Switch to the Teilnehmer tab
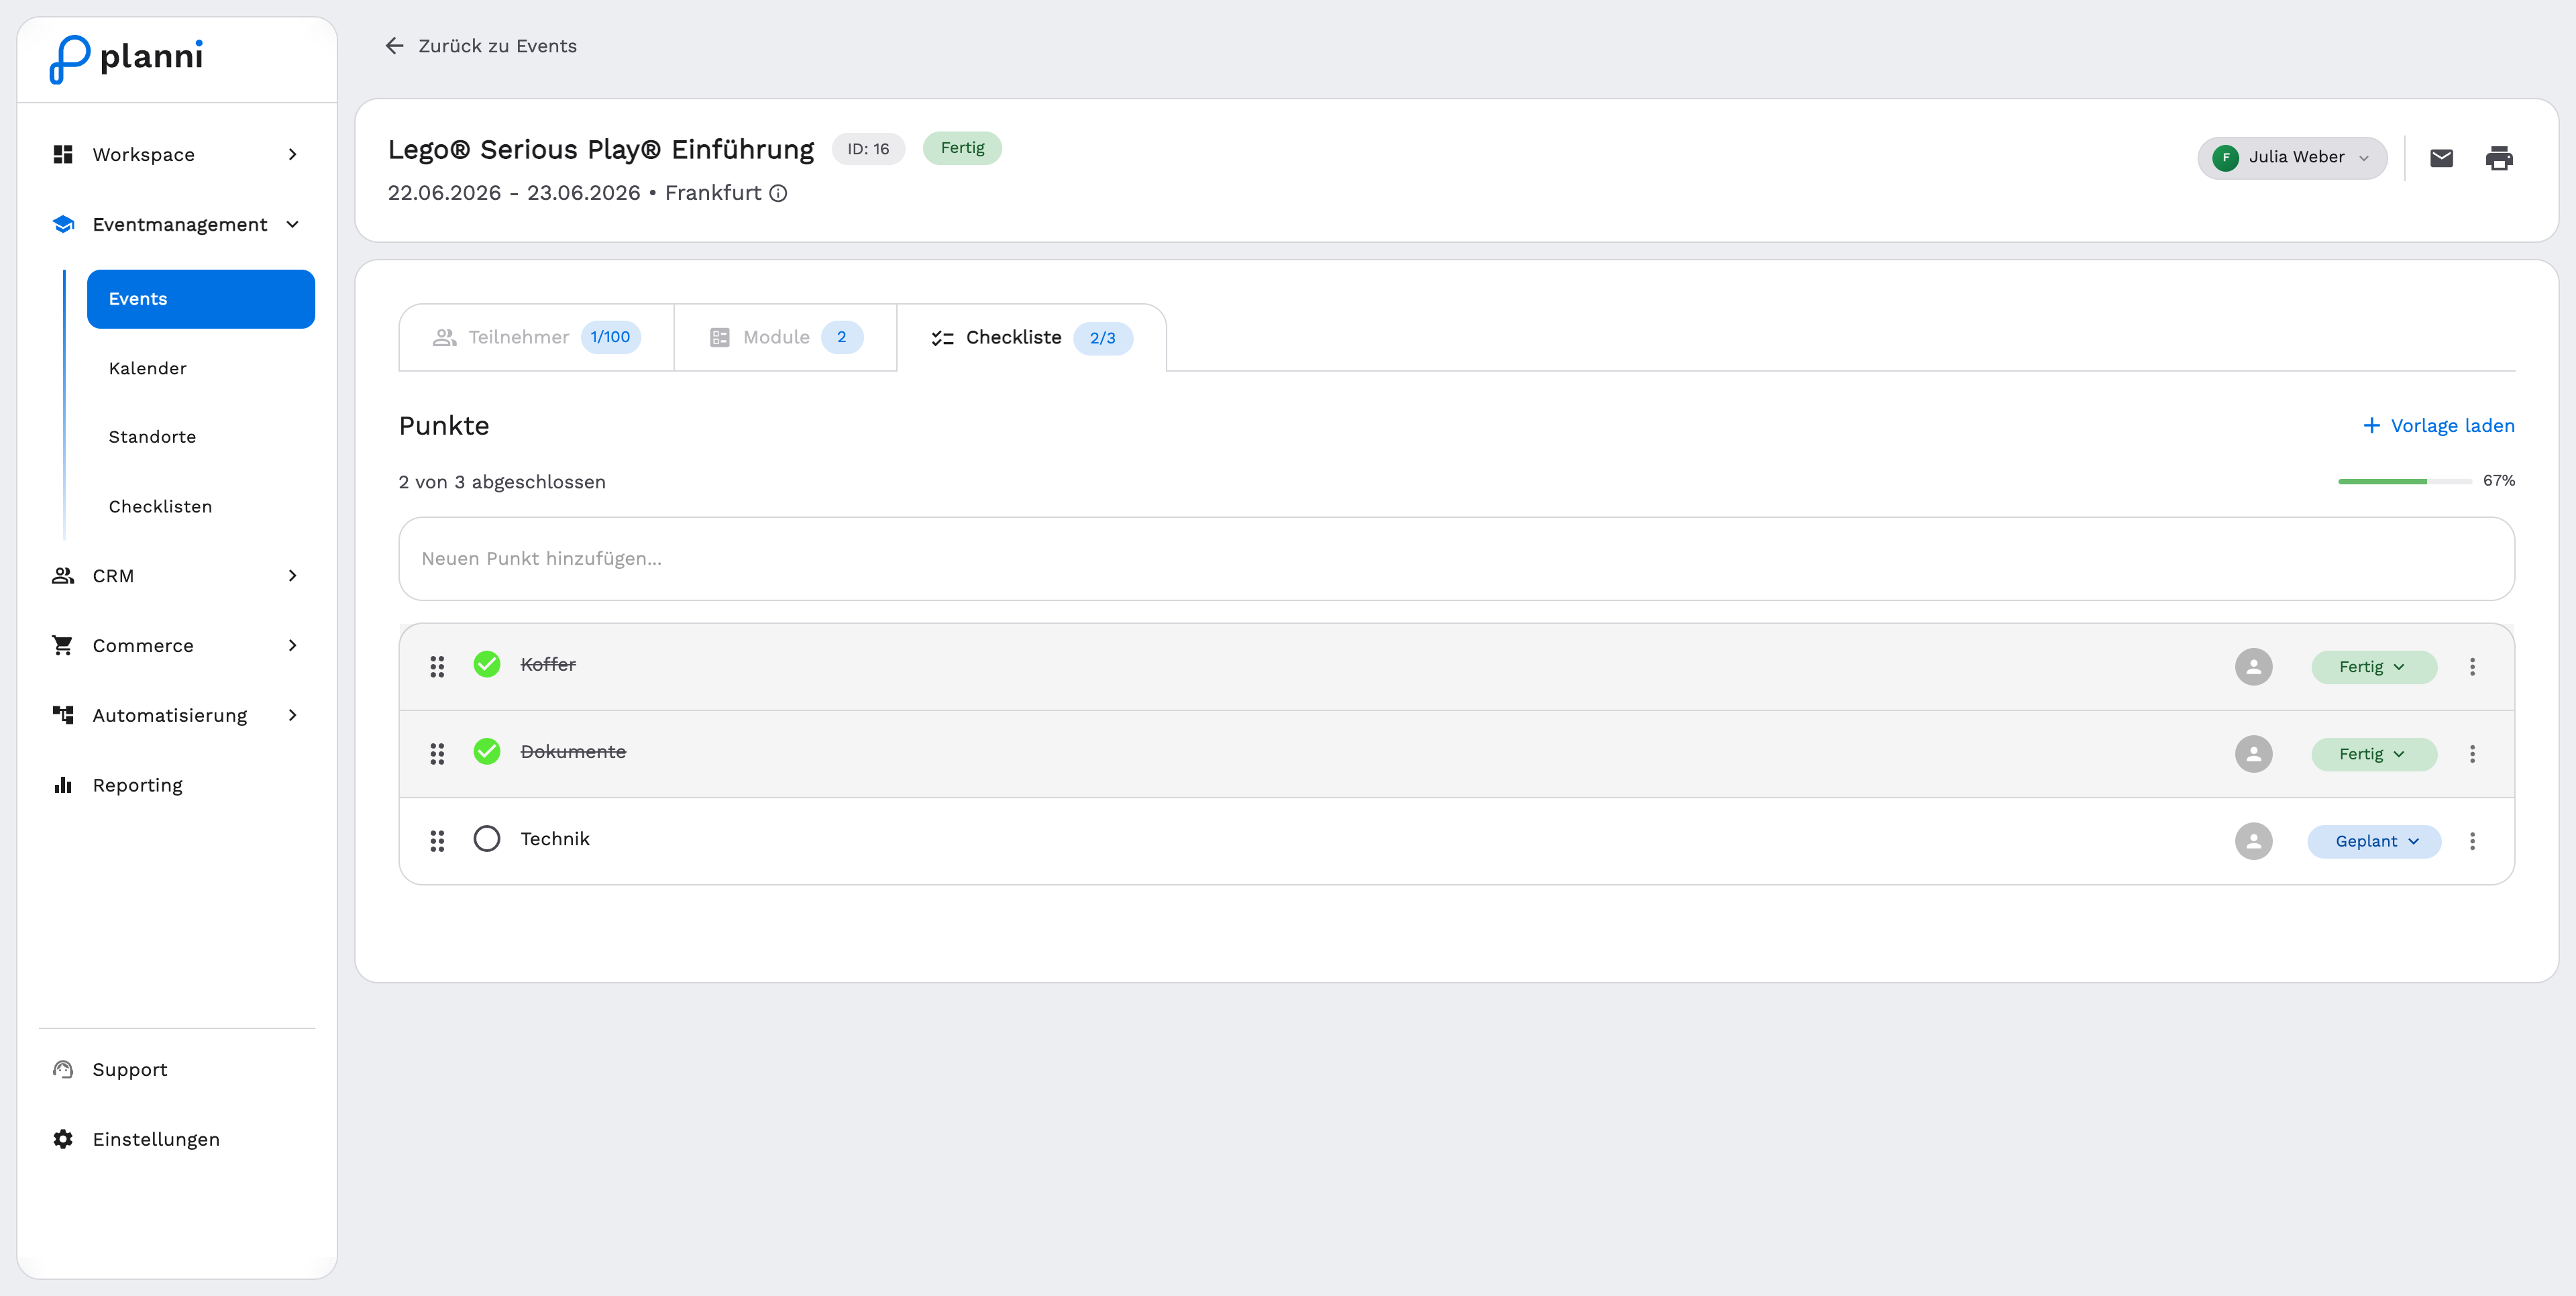 click(x=536, y=337)
